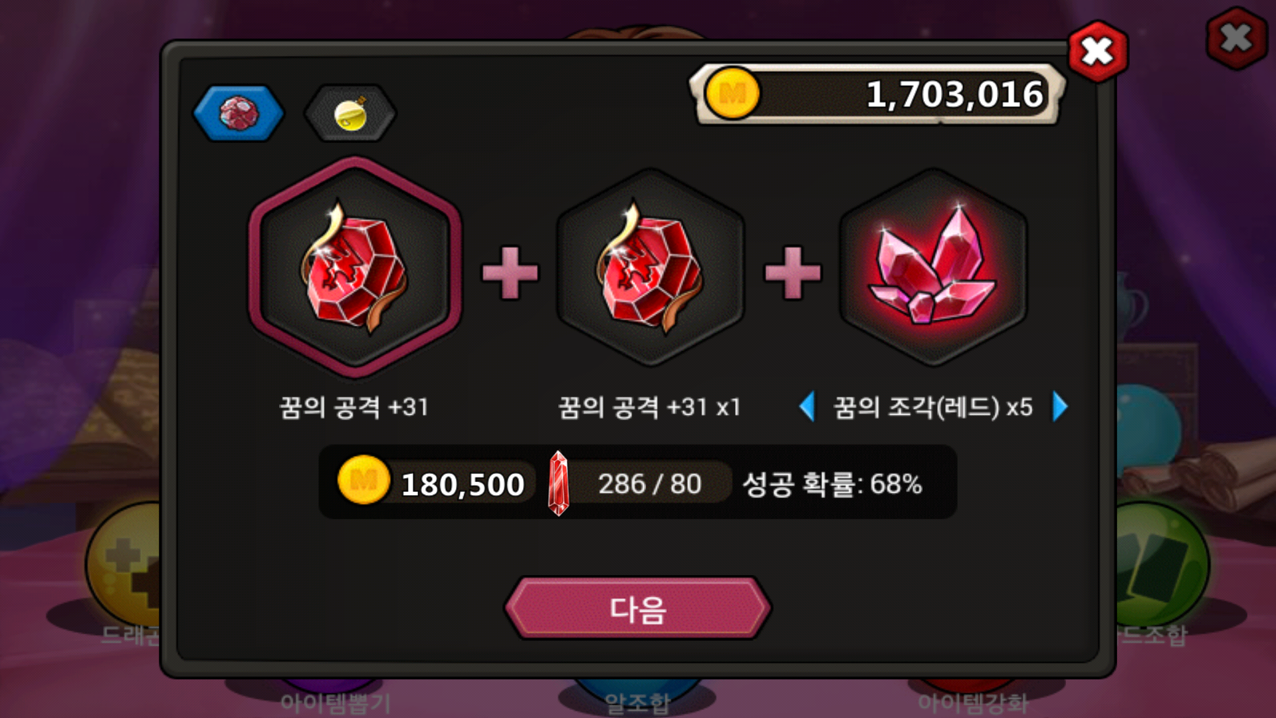
Task: Click the 성공 확률: 68% text
Action: point(832,484)
